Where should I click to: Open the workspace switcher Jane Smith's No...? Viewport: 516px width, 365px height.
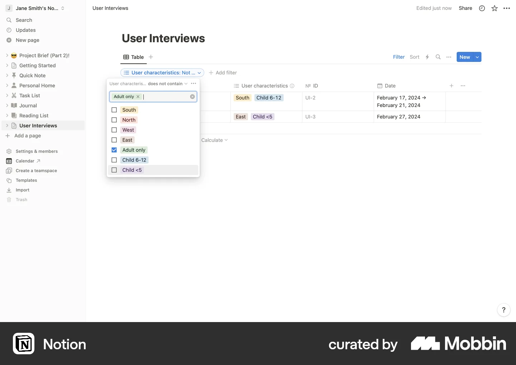tap(35, 8)
